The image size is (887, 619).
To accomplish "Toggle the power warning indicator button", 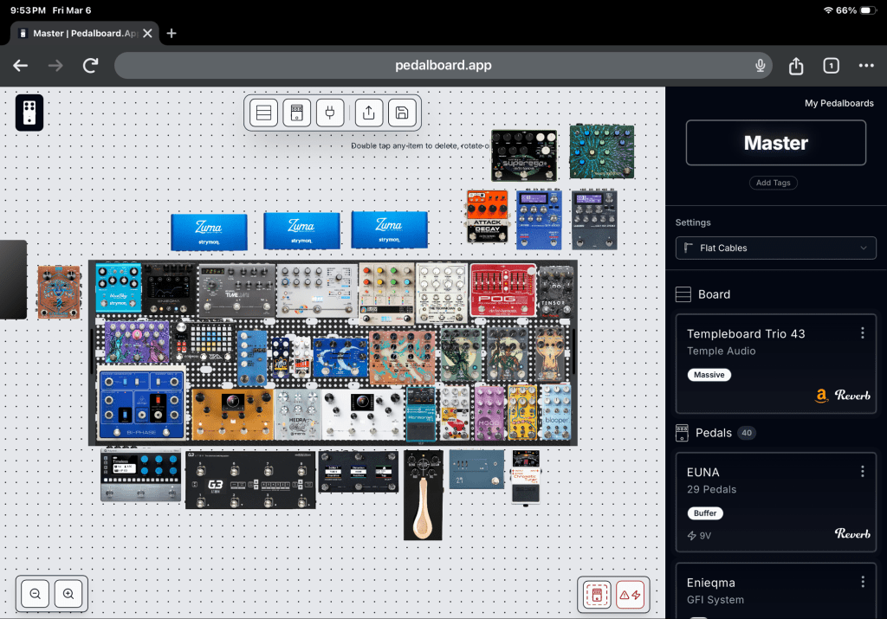I will coord(631,594).
